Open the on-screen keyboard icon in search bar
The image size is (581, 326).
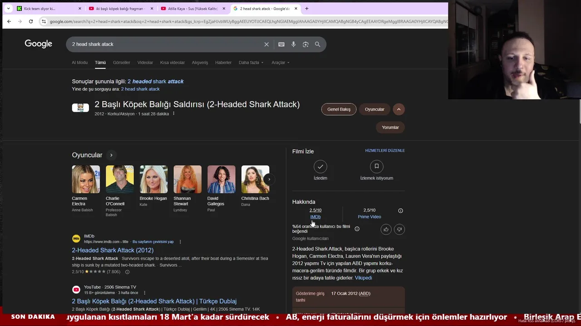tap(281, 44)
